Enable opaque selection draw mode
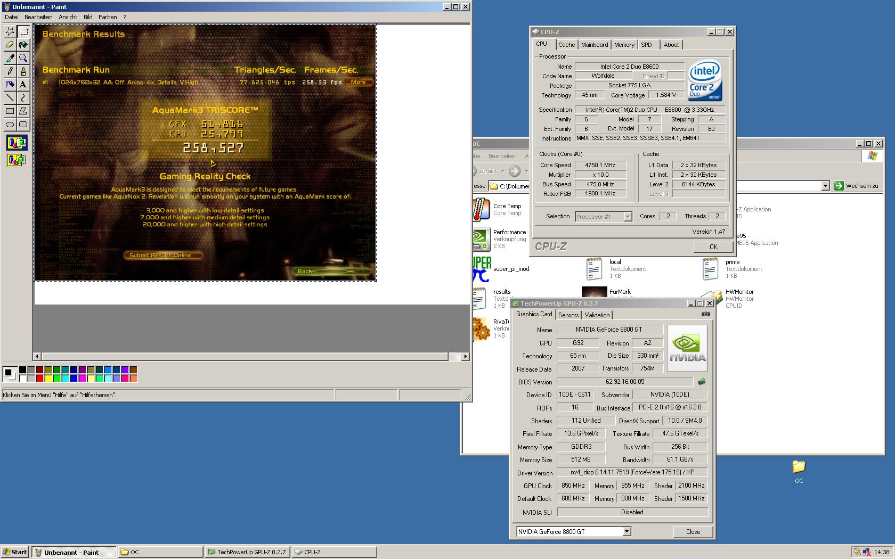 17,143
